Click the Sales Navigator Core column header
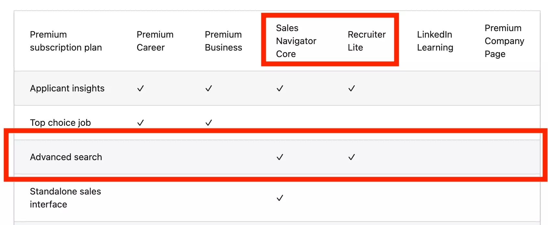The image size is (548, 225). pos(296,41)
